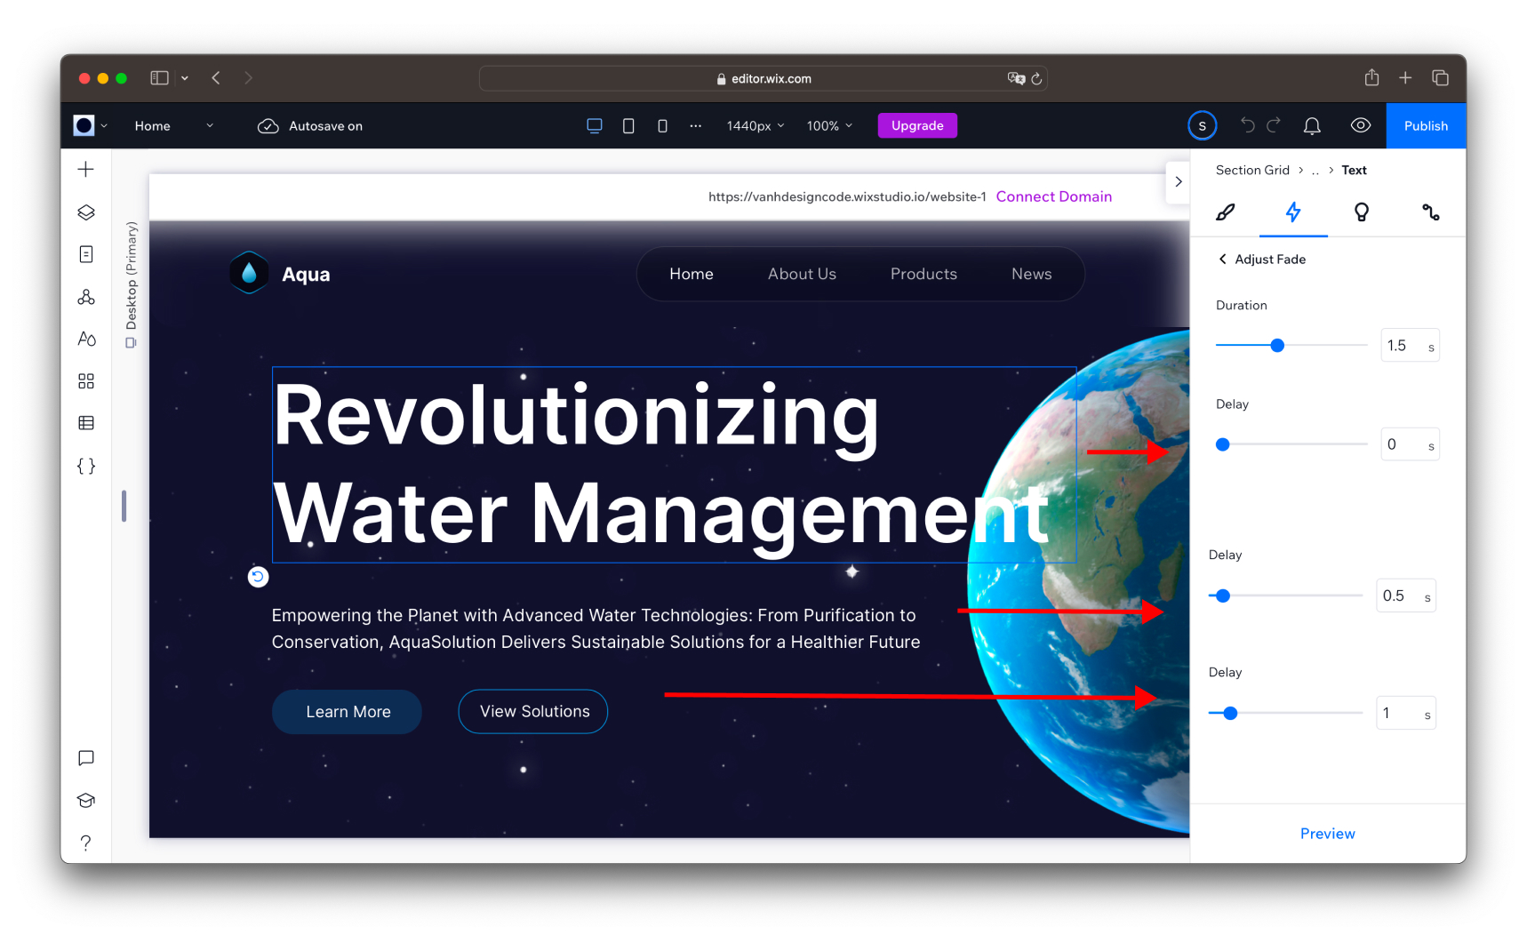The width and height of the screenshot is (1527, 951).
Task: Open the connector tab in inspector
Action: point(1430,212)
